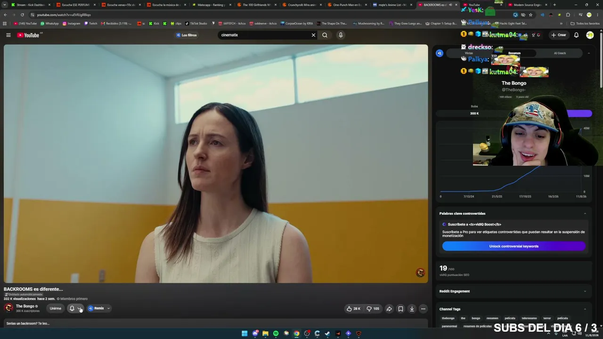This screenshot has width=603, height=339.
Task: Switch to the One-Punch Man browser tab
Action: [347, 5]
